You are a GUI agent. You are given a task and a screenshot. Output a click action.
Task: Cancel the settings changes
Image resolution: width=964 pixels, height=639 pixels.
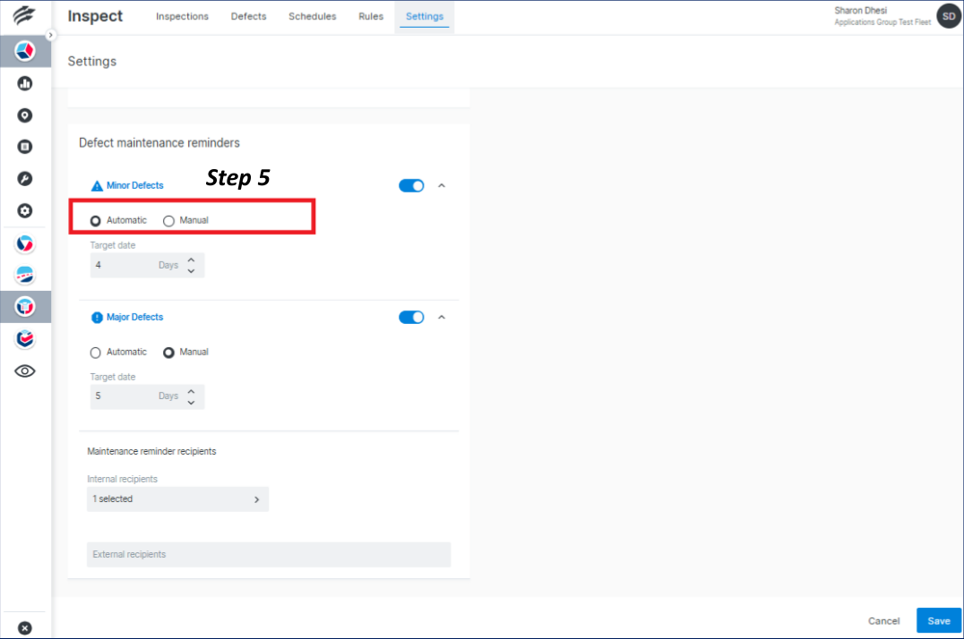pyautogui.click(x=883, y=620)
